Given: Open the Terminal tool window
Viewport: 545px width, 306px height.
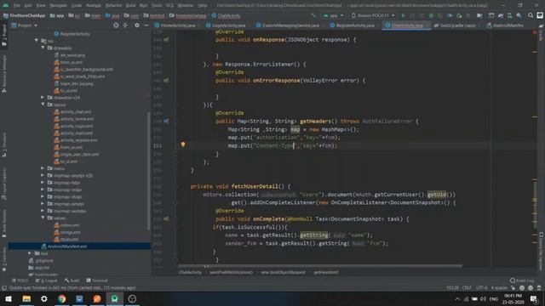Looking at the screenshot, I should pyautogui.click(x=96, y=280).
